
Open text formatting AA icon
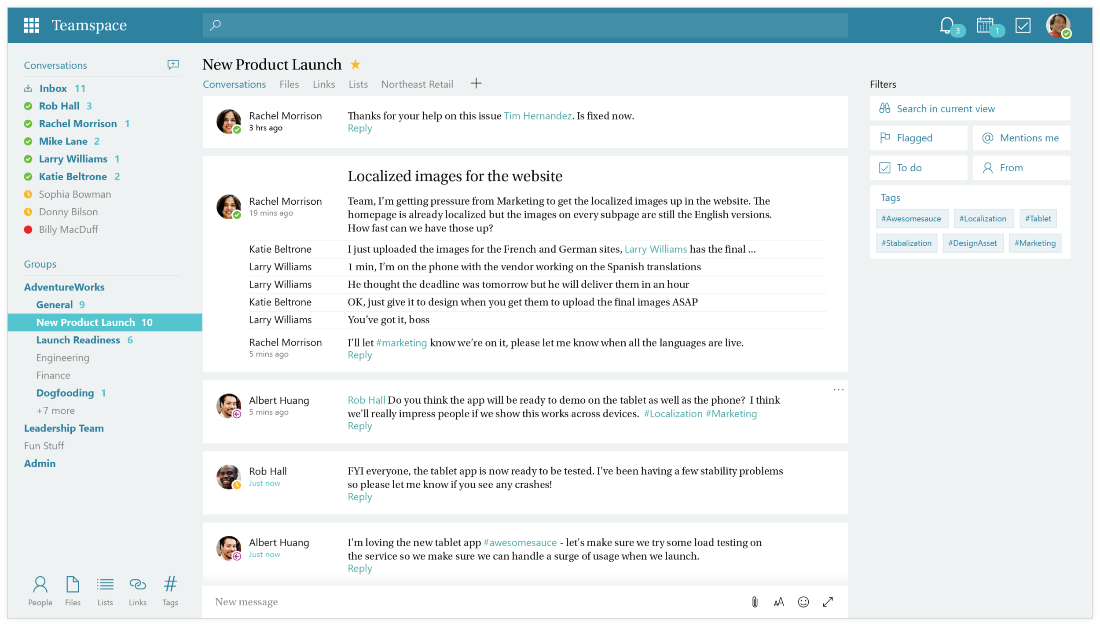coord(778,602)
